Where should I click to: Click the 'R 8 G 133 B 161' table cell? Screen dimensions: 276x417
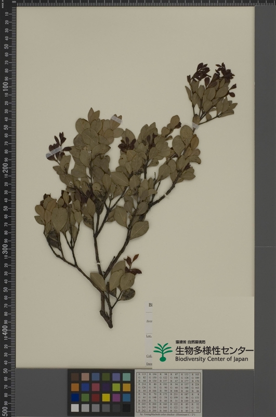tap(195, 397)
